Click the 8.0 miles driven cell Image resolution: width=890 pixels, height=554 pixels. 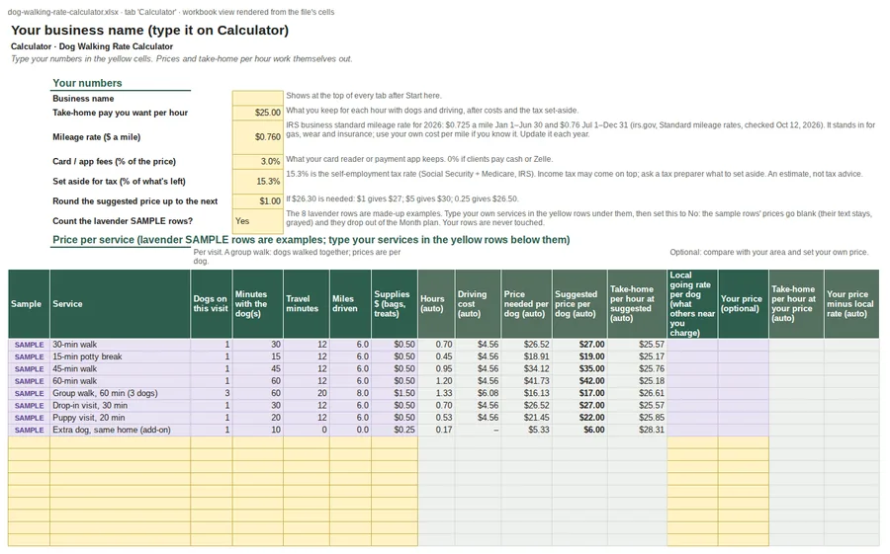[x=350, y=393]
